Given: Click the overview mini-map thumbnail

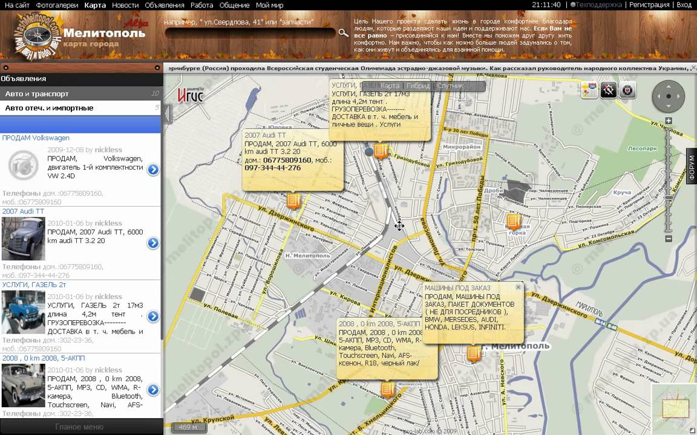Looking at the screenshot, I should (x=675, y=409).
